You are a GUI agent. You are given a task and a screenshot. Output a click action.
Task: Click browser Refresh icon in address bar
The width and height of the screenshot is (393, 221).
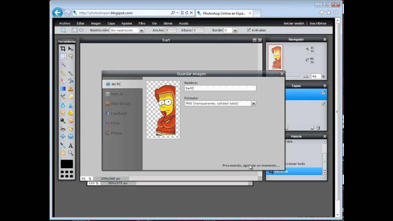click(x=186, y=13)
